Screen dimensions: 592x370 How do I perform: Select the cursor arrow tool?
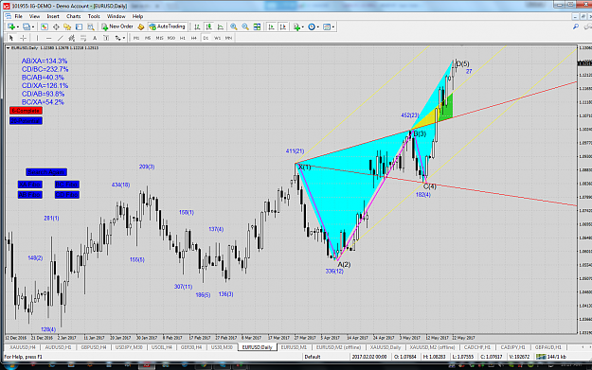point(11,38)
